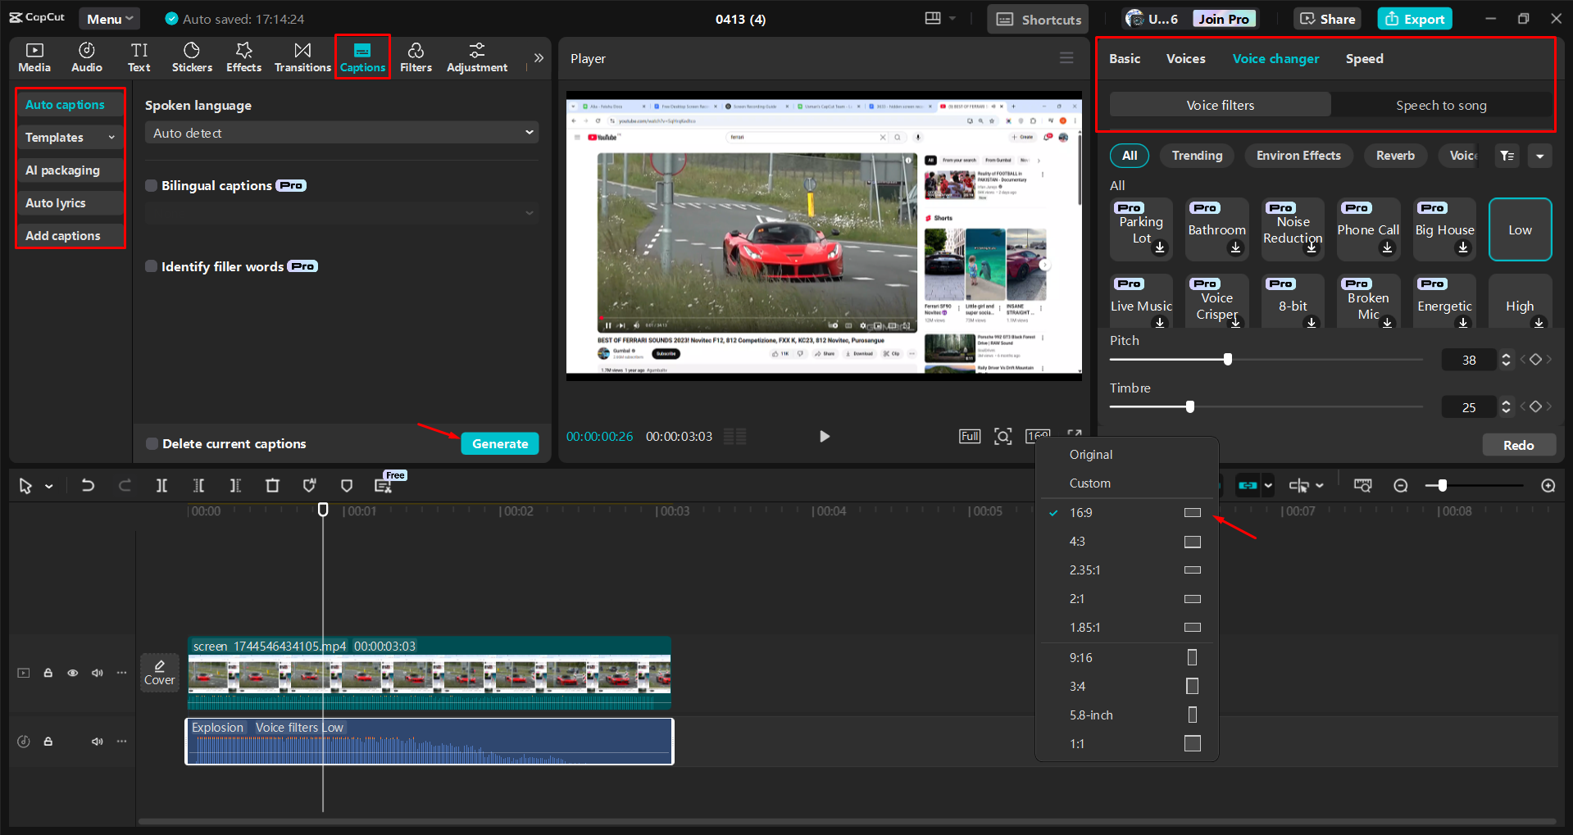Click the Export button
The width and height of the screenshot is (1573, 835).
pyautogui.click(x=1413, y=18)
